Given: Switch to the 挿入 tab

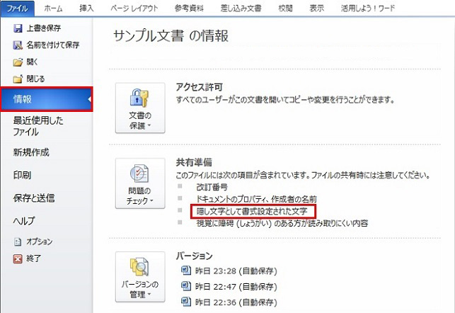Looking at the screenshot, I should [x=86, y=8].
